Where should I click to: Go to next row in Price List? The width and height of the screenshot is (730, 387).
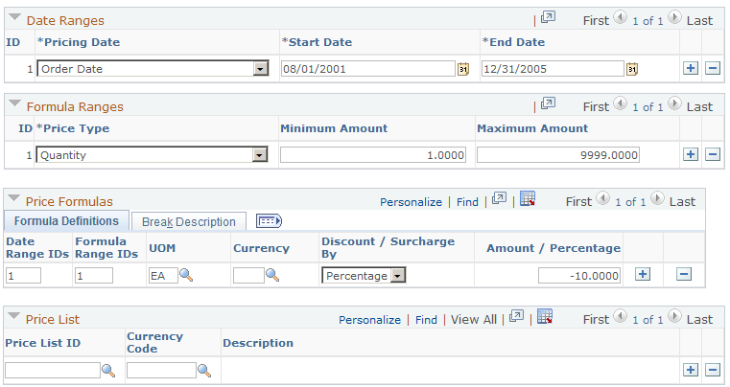click(674, 316)
